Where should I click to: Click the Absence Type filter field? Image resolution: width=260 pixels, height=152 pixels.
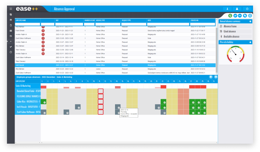coord(108,24)
